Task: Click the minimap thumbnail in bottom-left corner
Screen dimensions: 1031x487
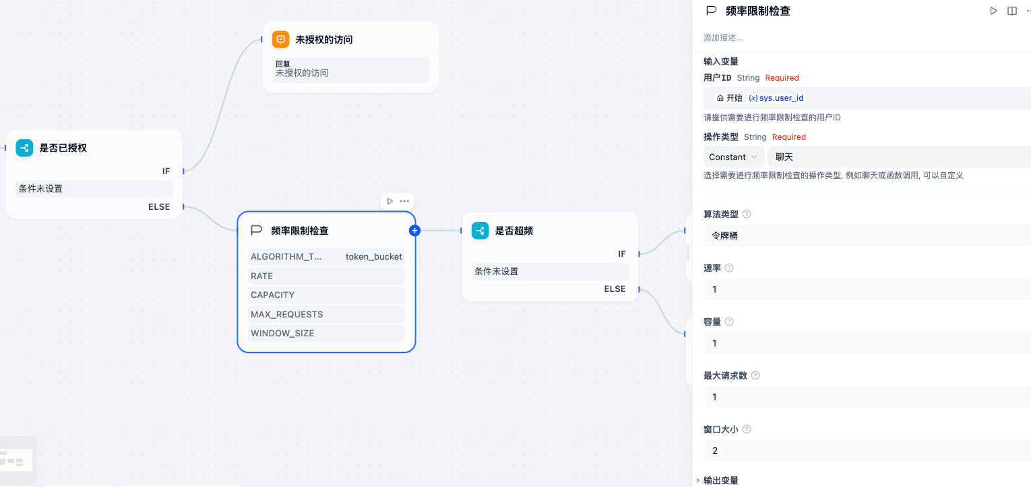Action: (x=16, y=460)
